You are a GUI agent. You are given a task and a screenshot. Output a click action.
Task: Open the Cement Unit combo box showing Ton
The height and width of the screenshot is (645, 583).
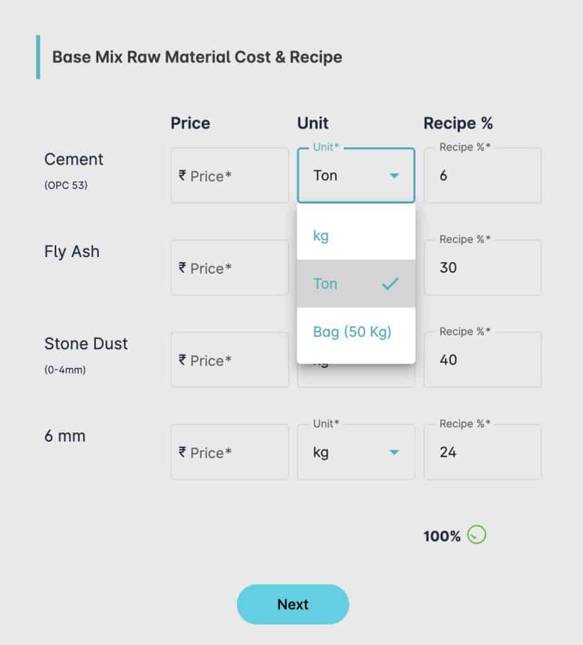(x=355, y=175)
